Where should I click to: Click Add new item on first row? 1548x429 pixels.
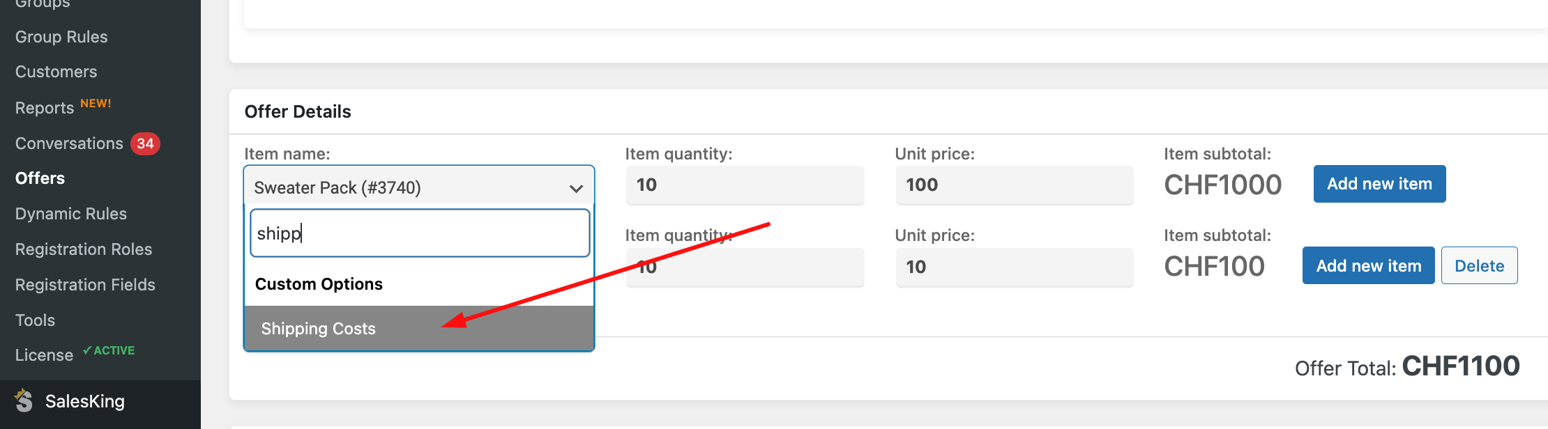1379,184
